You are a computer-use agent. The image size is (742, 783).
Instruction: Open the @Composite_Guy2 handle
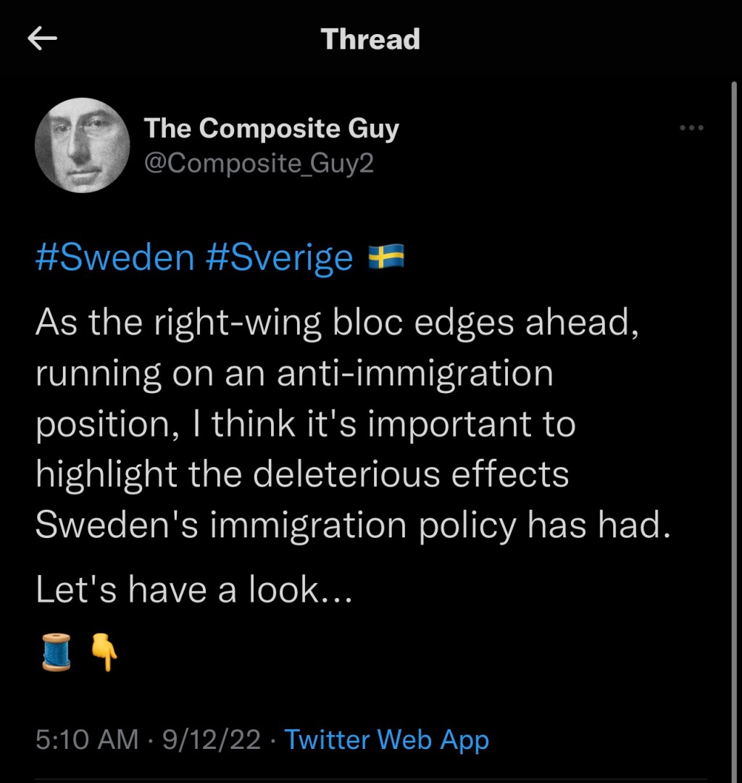(x=259, y=163)
